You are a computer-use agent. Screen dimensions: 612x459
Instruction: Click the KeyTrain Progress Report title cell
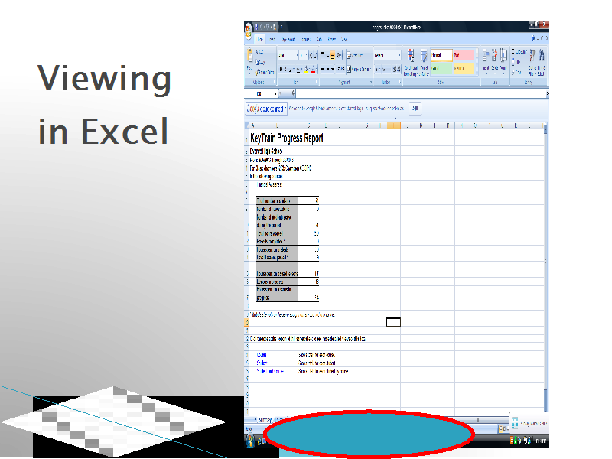[x=286, y=138]
